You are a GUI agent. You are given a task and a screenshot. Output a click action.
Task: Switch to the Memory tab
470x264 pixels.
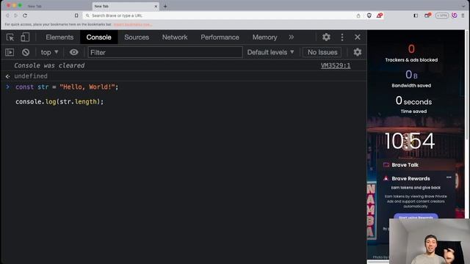264,37
